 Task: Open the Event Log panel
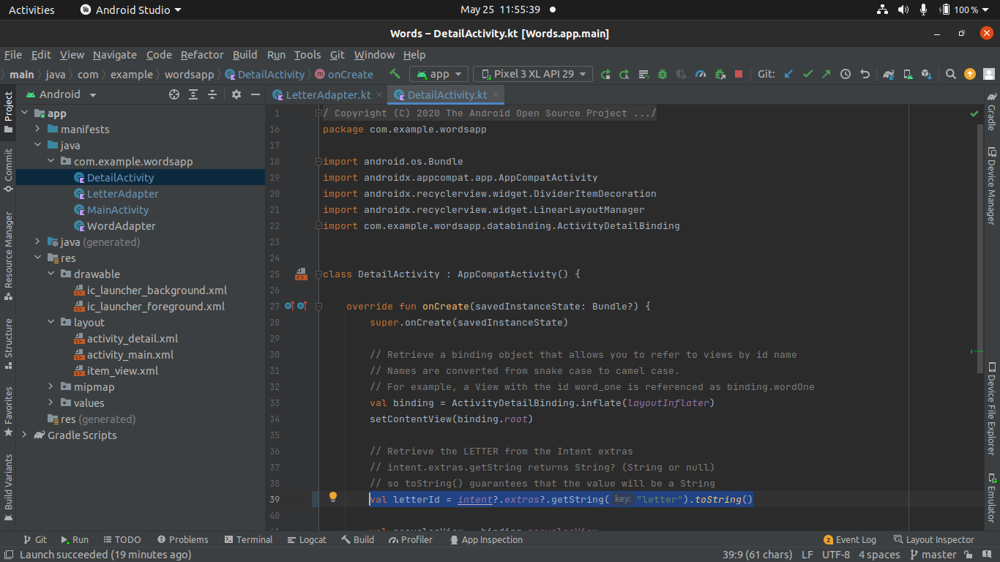(x=850, y=539)
